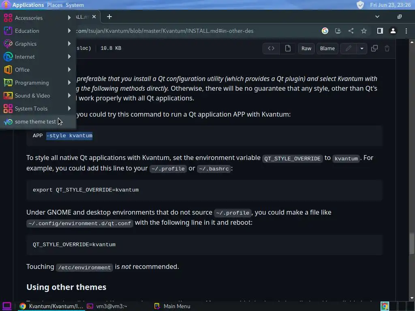Expand the Sound & Video submenu arrow

pyautogui.click(x=69, y=96)
